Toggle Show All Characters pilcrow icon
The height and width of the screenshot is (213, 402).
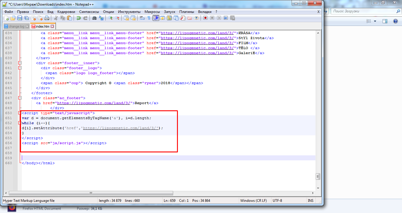[149, 18]
